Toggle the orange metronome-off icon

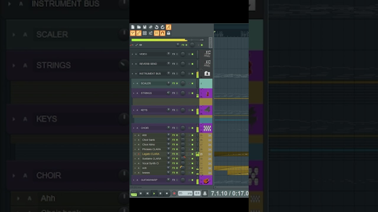pyautogui.click(x=168, y=27)
